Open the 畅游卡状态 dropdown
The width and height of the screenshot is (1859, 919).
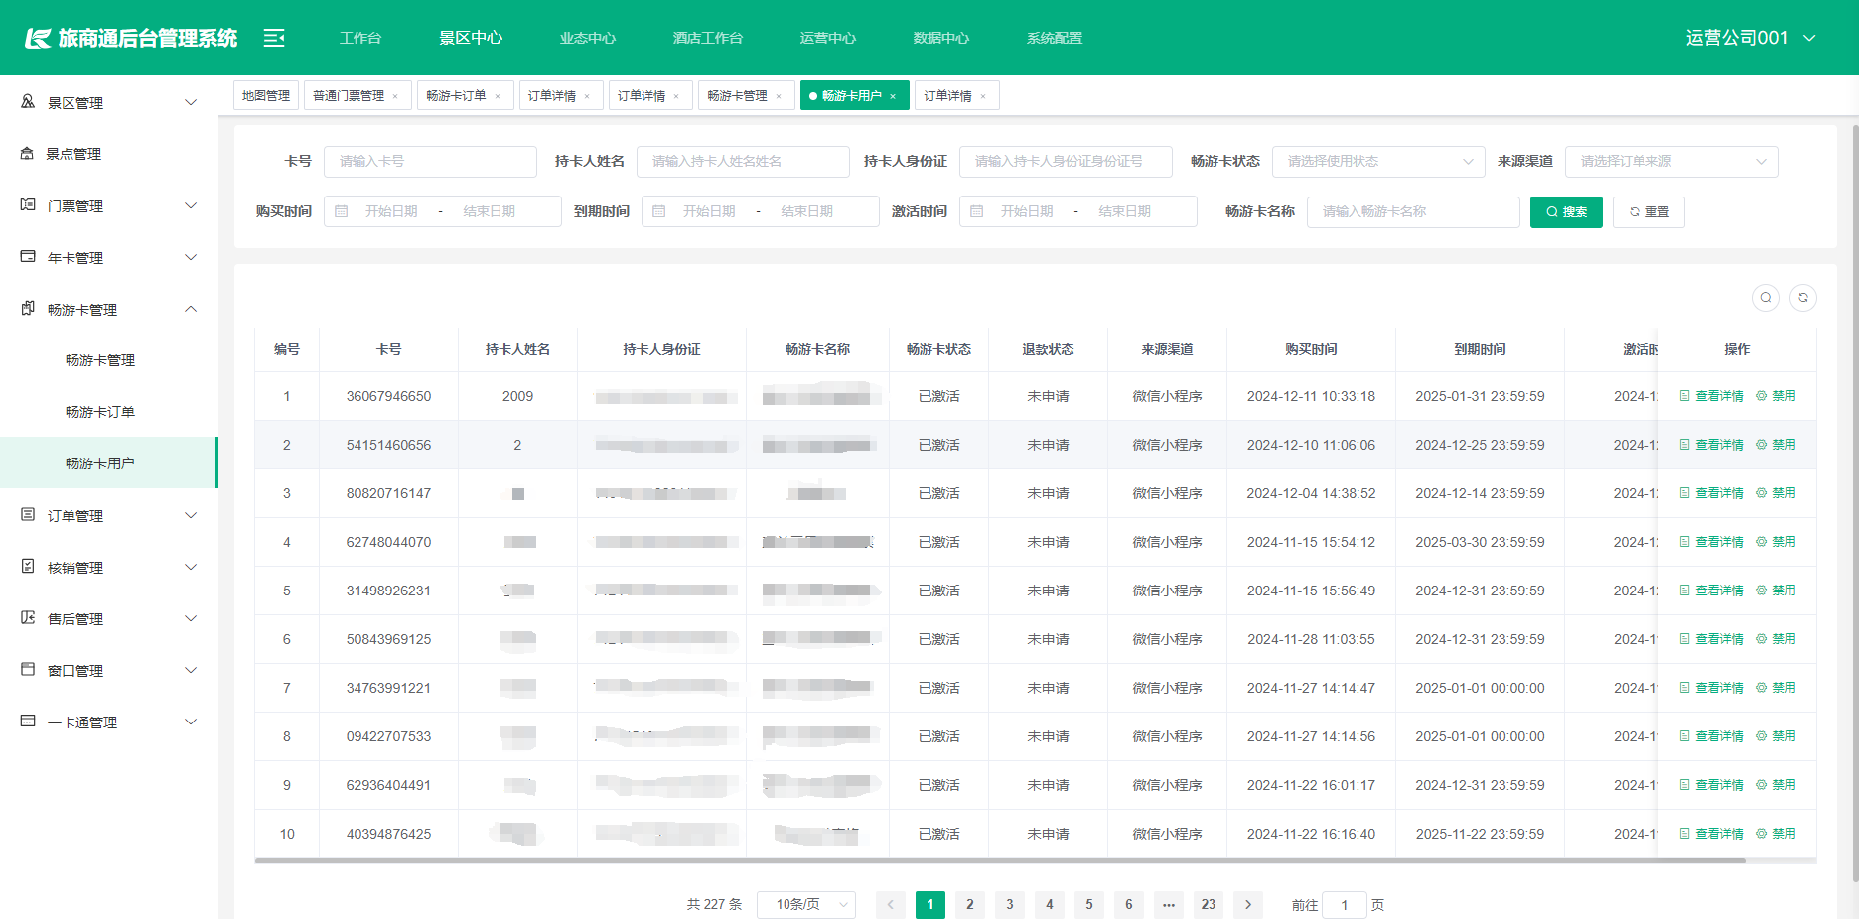coord(1378,161)
